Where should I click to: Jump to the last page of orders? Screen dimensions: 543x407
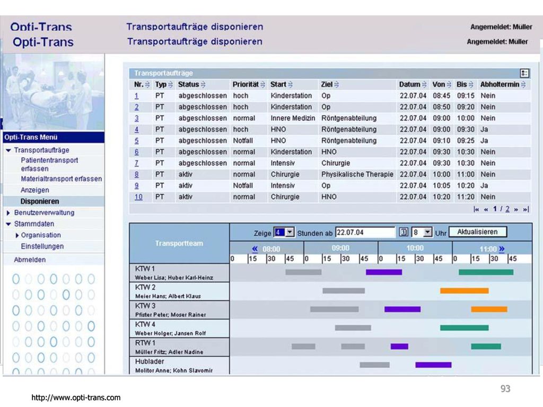click(x=526, y=209)
